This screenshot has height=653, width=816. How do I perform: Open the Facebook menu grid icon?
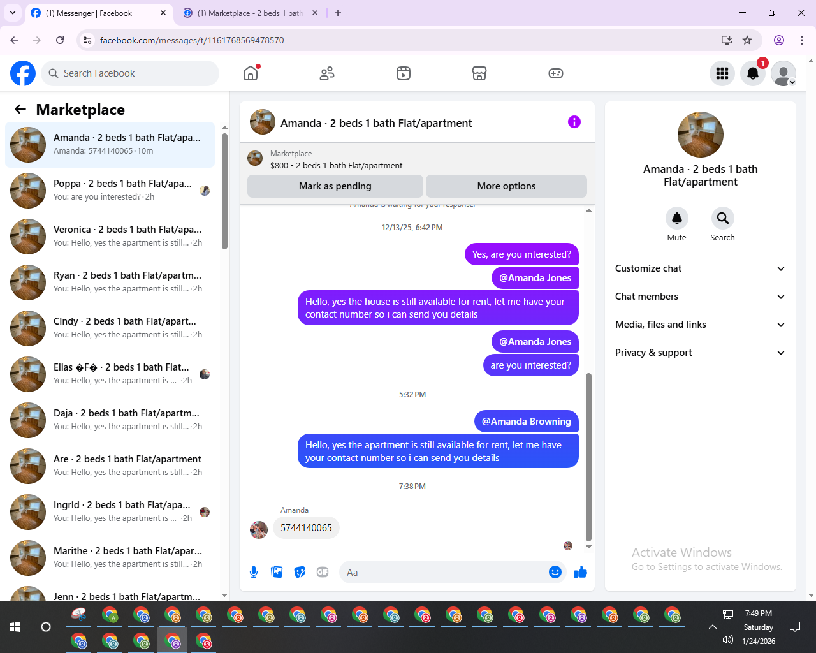pos(722,73)
